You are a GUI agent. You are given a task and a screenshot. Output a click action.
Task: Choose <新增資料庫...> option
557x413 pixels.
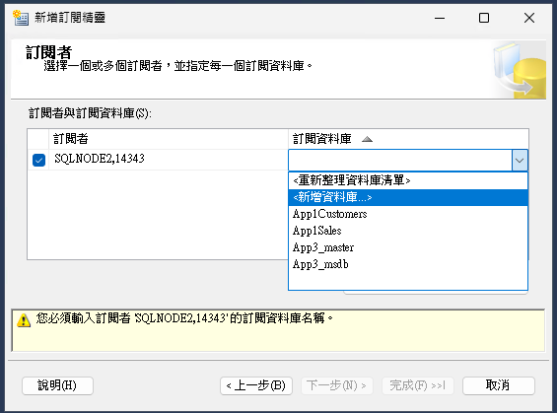pyautogui.click(x=408, y=197)
